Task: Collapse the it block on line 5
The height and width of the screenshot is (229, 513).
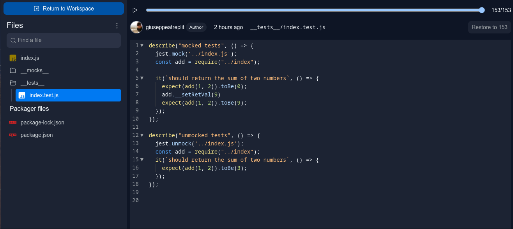Action: (142, 78)
